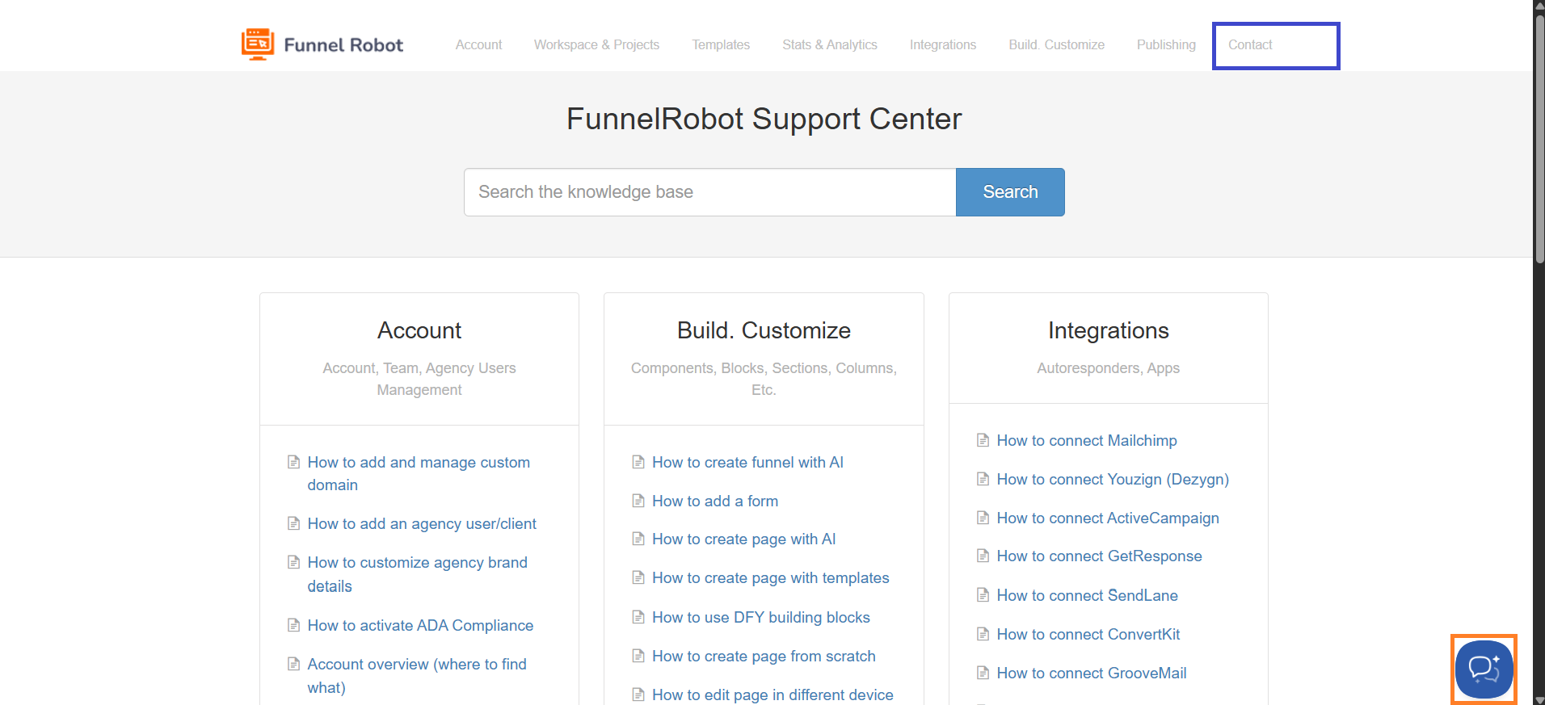Image resolution: width=1545 pixels, height=705 pixels.
Task: Click document icon beside 'How to connect GrooveMail'
Action: [983, 673]
